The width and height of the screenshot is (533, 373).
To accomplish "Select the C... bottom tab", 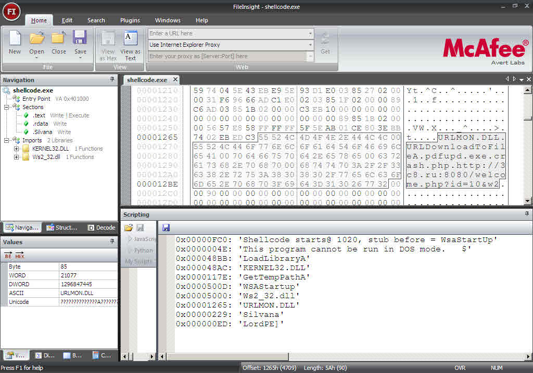I will [x=102, y=355].
